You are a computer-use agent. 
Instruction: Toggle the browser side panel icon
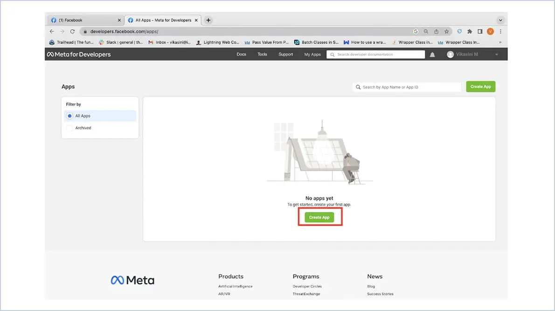[x=480, y=32]
